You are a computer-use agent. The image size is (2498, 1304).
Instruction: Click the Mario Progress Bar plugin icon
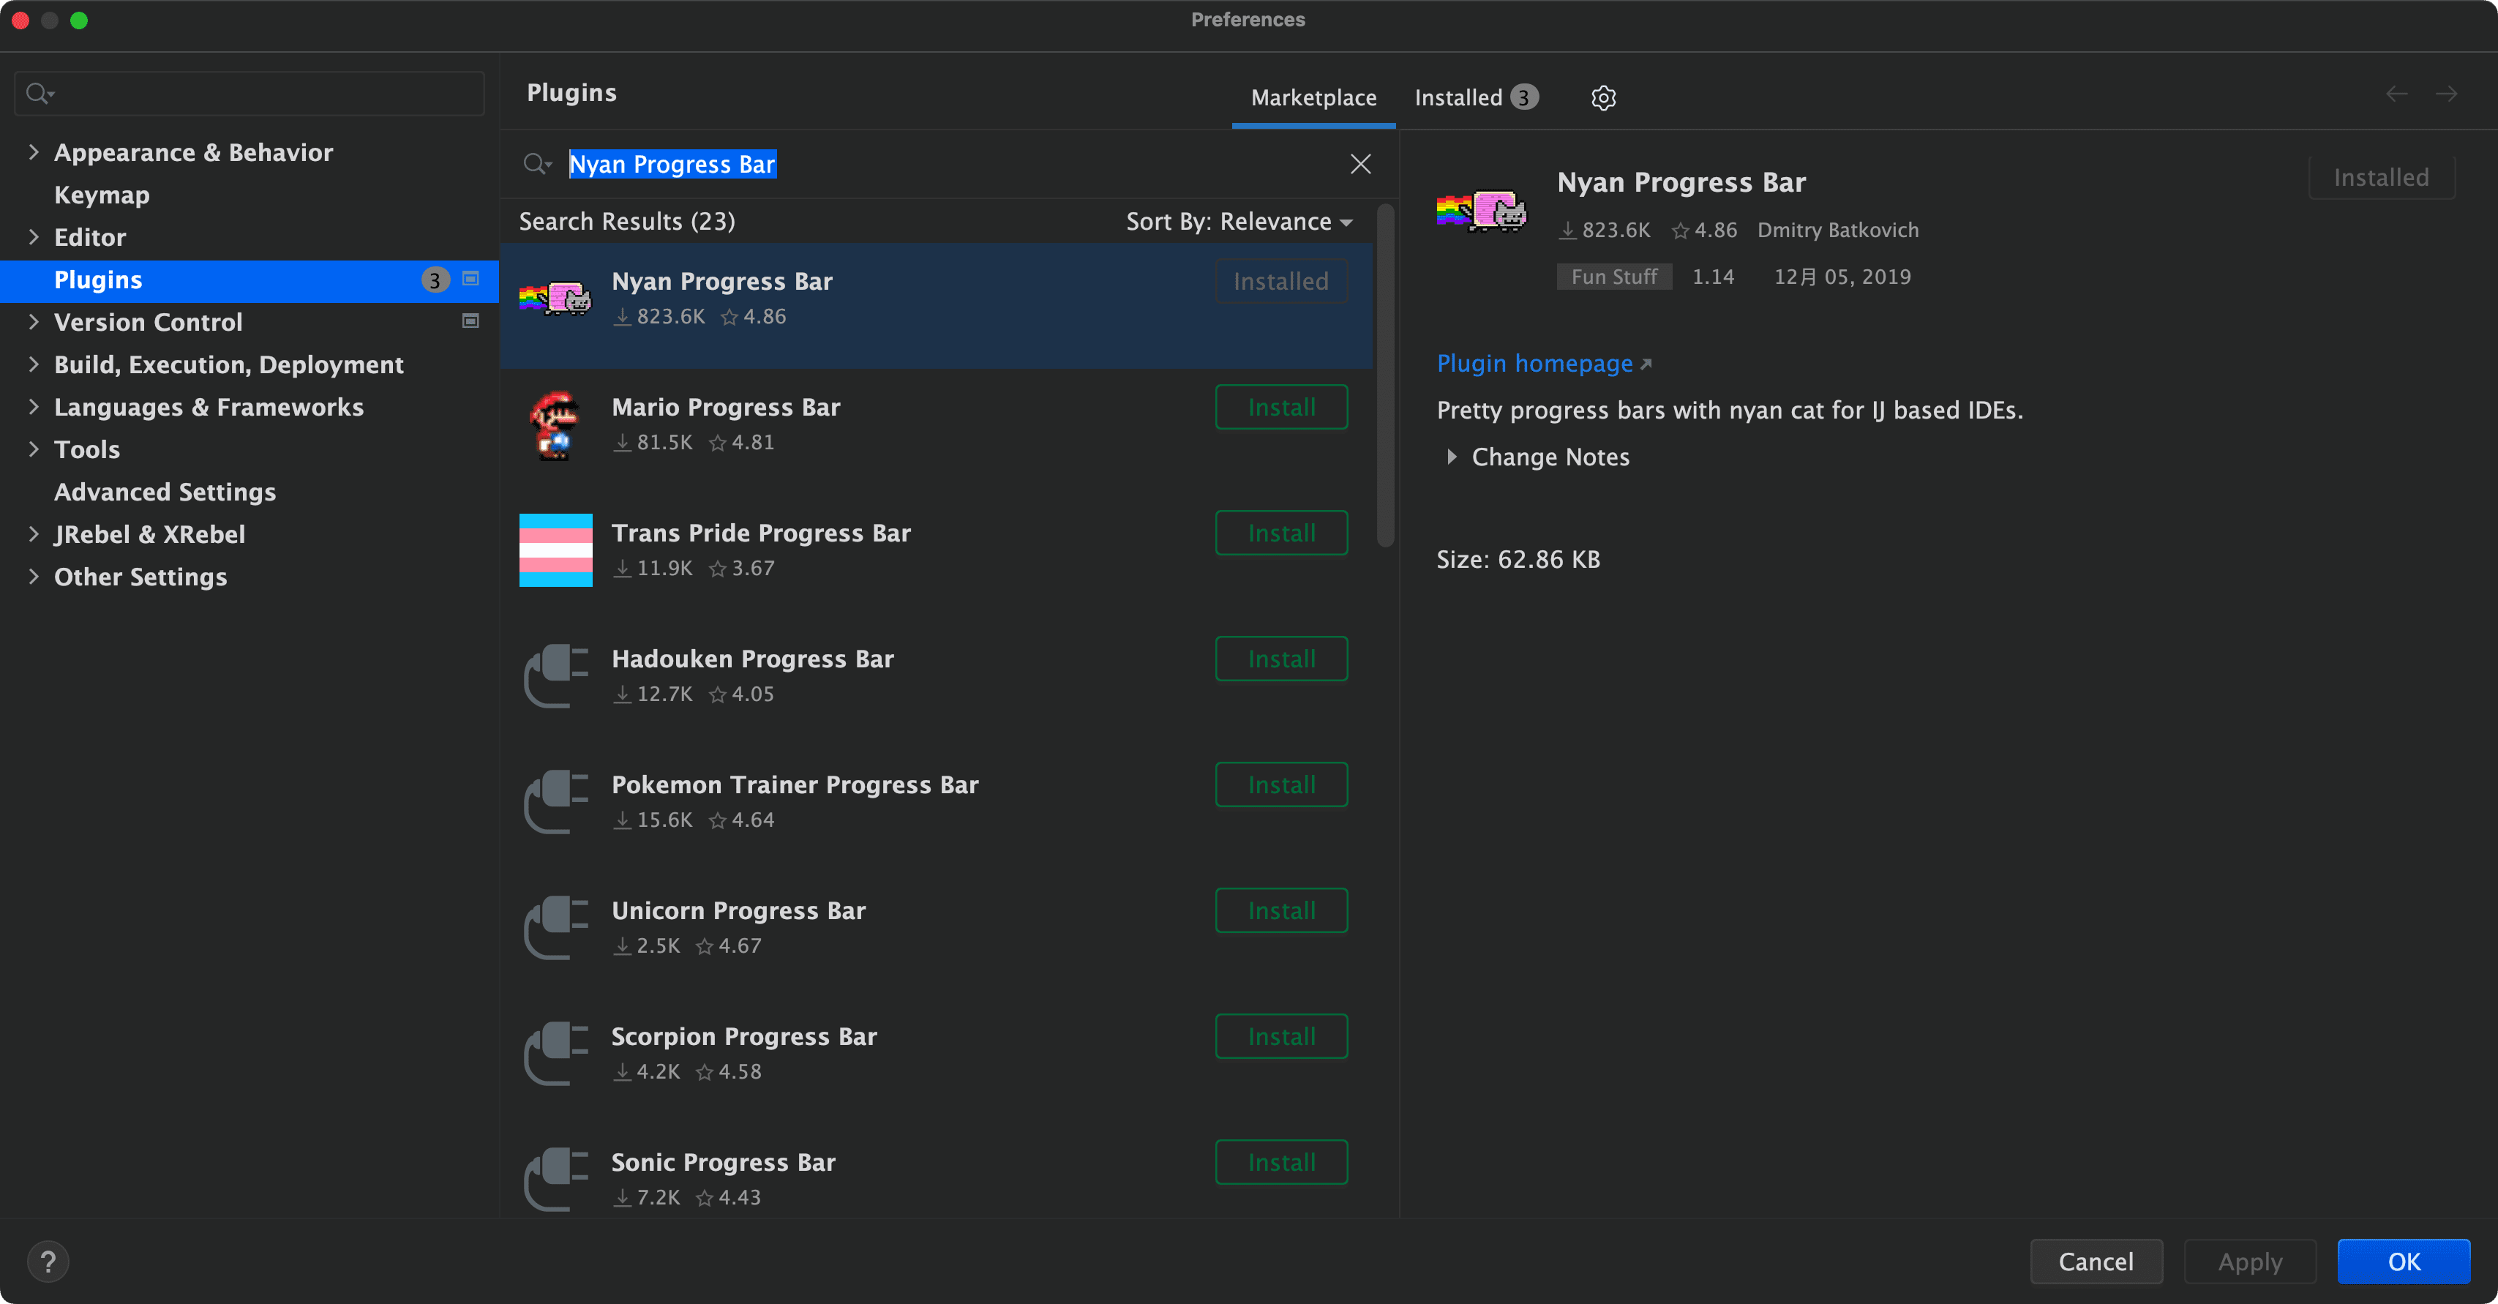pyautogui.click(x=555, y=424)
